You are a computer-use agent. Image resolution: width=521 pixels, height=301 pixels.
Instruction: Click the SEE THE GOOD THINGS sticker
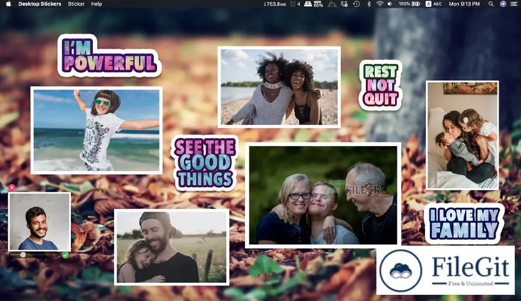(204, 163)
